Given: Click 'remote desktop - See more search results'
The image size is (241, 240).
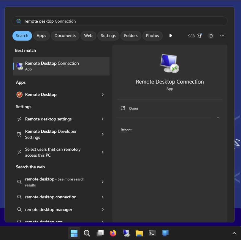Looking at the screenshot, I should (x=55, y=182).
